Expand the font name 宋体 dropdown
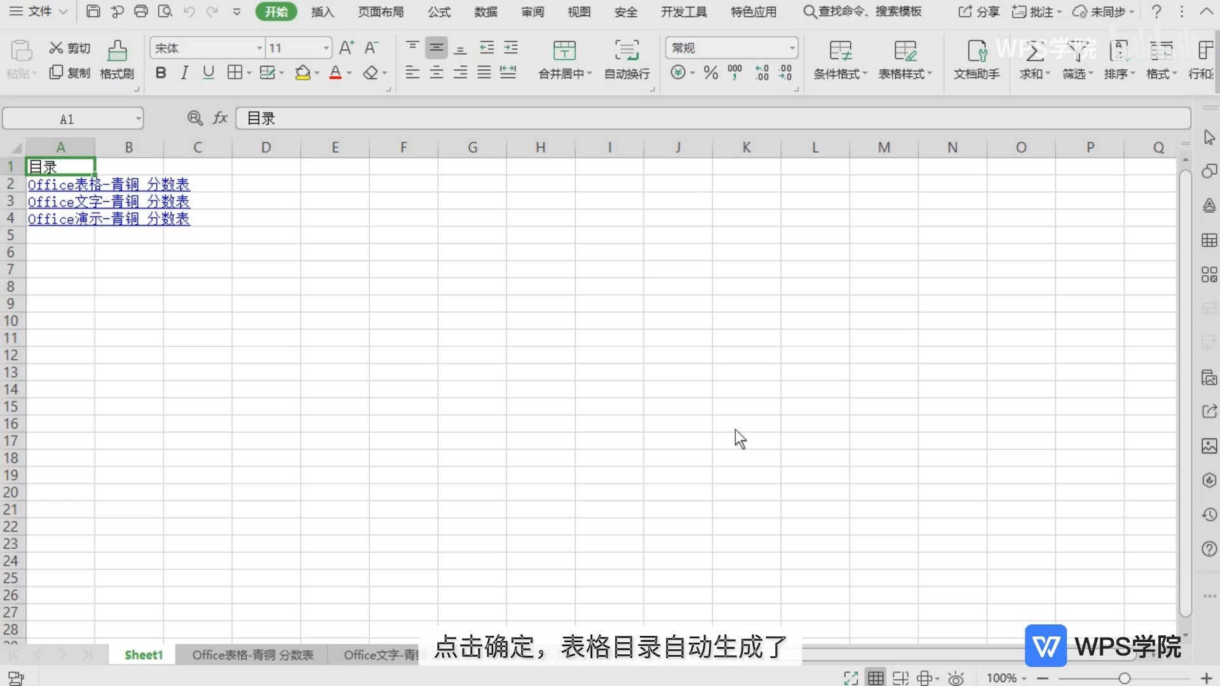 tap(259, 48)
